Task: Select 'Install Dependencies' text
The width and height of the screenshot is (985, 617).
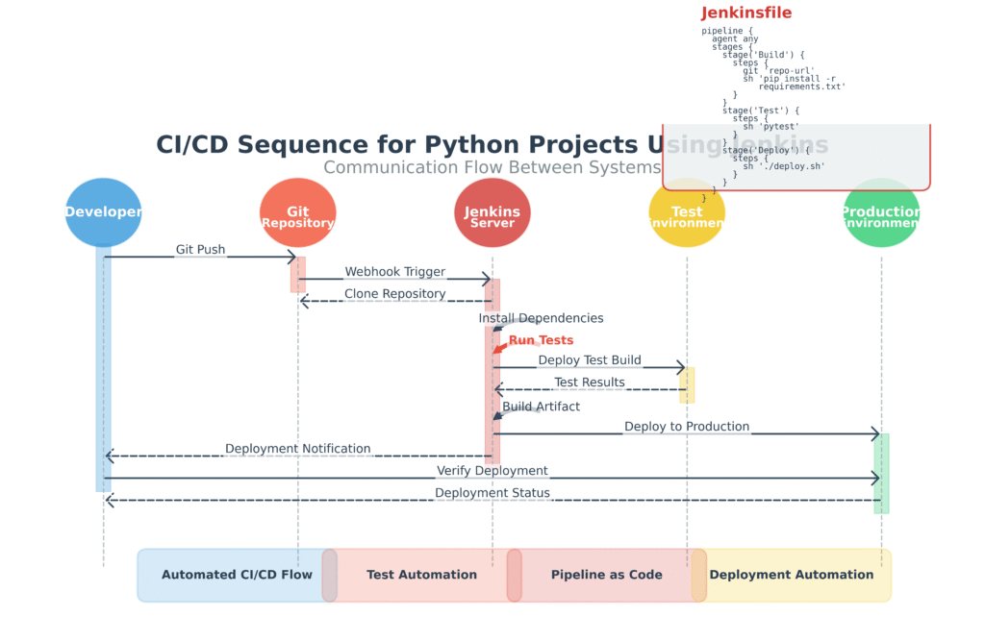Action: pos(541,318)
